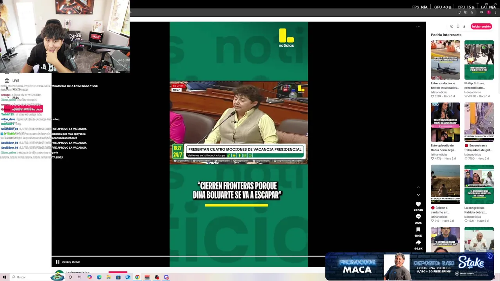Pause the TikTok video playback

pos(58,262)
